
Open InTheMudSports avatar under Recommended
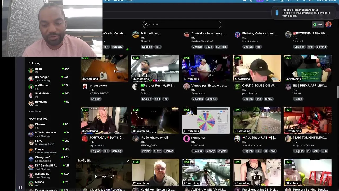pos(31,134)
